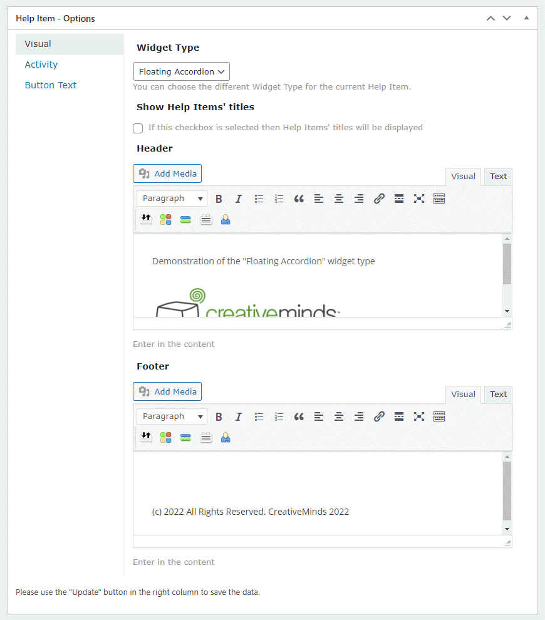545x620 pixels.
Task: Switch to the Activity tab
Action: click(x=41, y=65)
